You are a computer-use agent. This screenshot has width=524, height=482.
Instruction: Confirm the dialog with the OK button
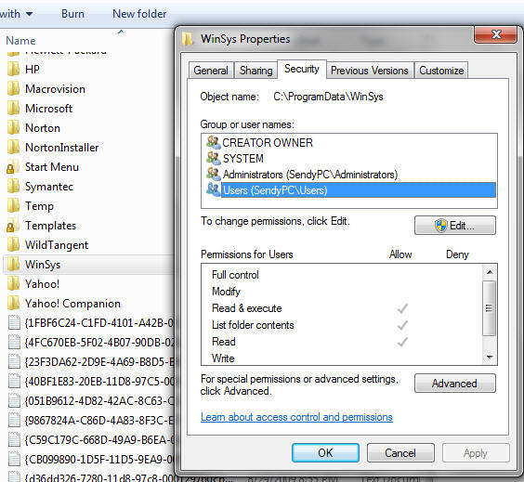(325, 453)
